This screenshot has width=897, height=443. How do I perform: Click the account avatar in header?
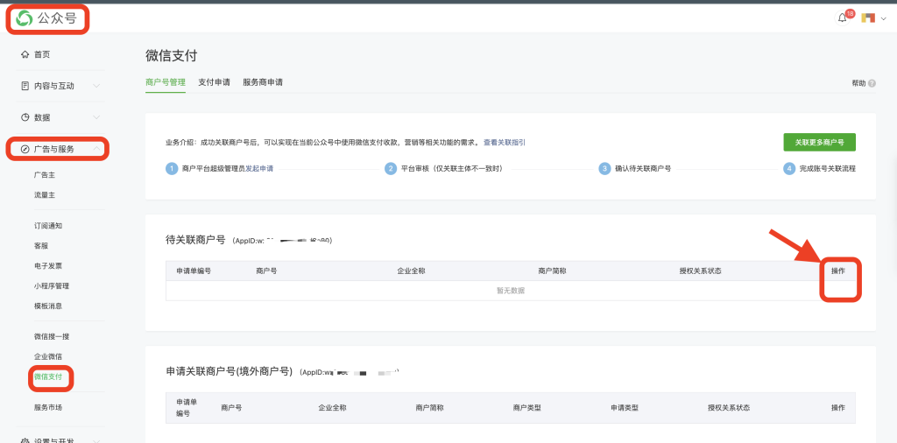click(x=868, y=18)
